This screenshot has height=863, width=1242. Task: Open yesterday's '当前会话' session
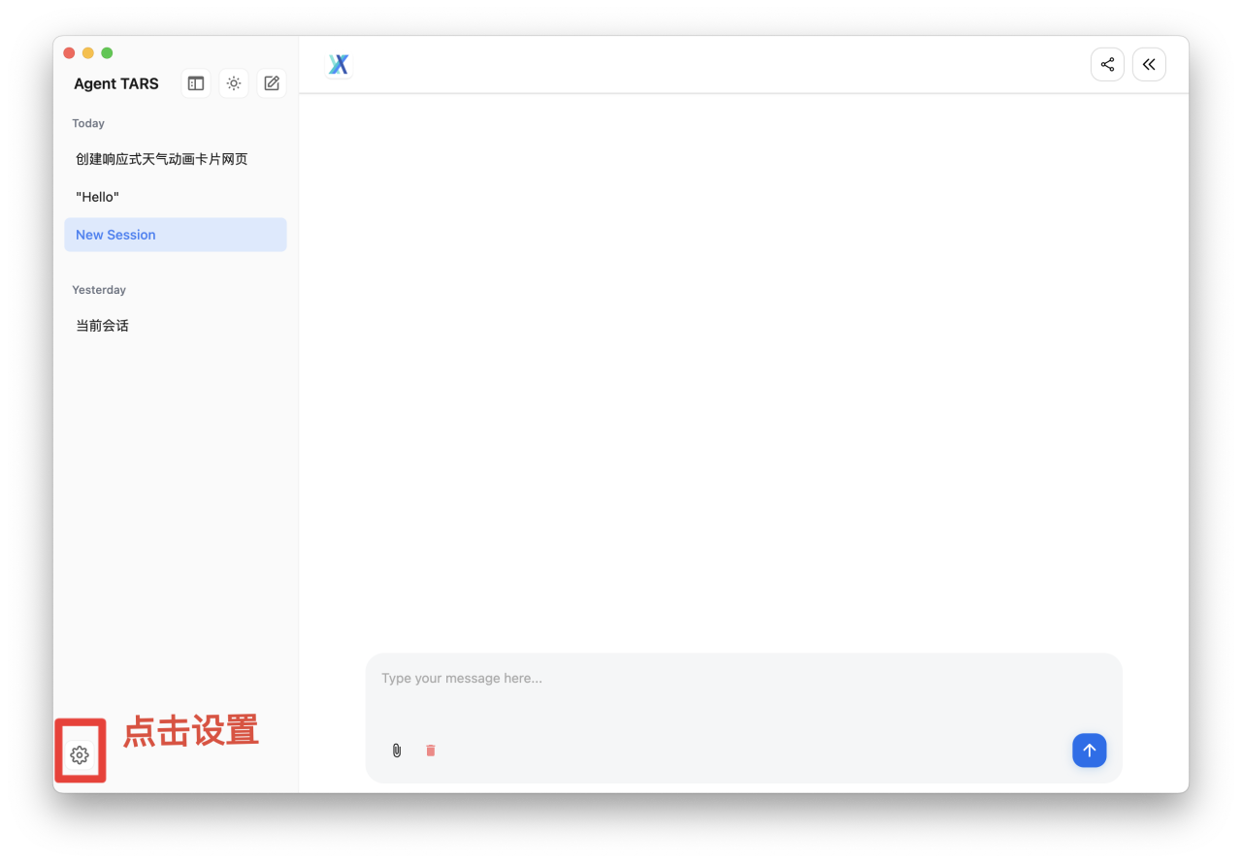pos(176,326)
